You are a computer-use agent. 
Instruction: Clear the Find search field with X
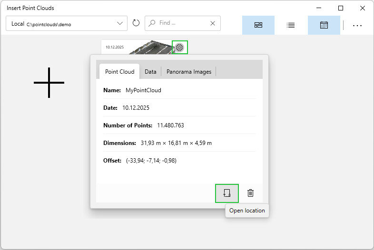[x=213, y=23]
